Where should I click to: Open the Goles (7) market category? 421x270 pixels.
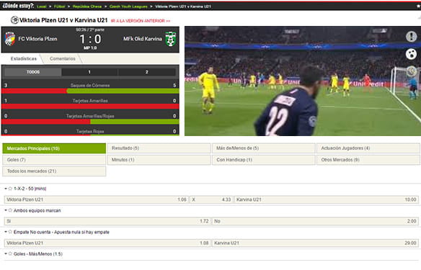pyautogui.click(x=54, y=160)
